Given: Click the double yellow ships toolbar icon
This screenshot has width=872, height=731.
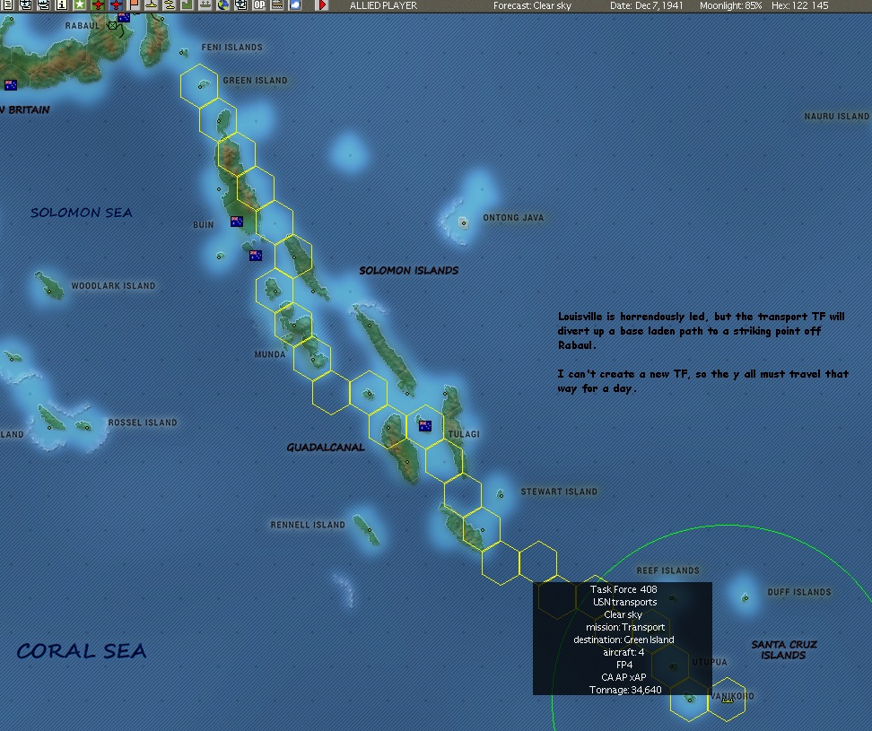Looking at the screenshot, I should tap(169, 5).
